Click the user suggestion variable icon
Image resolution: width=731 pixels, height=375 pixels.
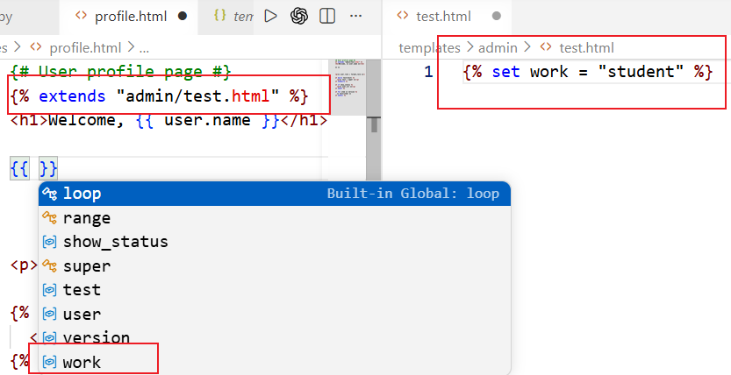(49, 314)
